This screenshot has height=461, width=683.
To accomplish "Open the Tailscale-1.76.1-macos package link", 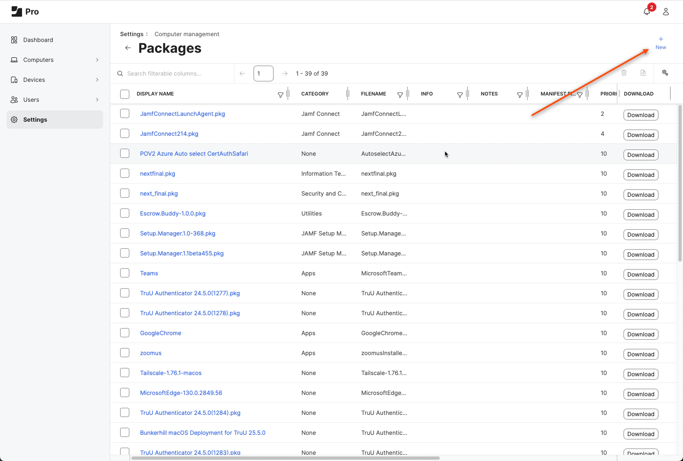I will (171, 373).
